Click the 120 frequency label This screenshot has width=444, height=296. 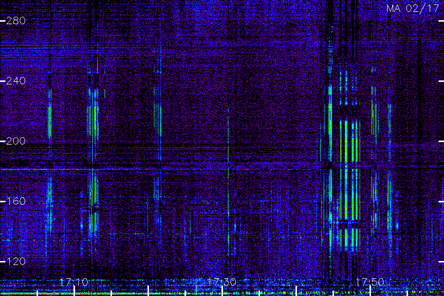pos(16,261)
